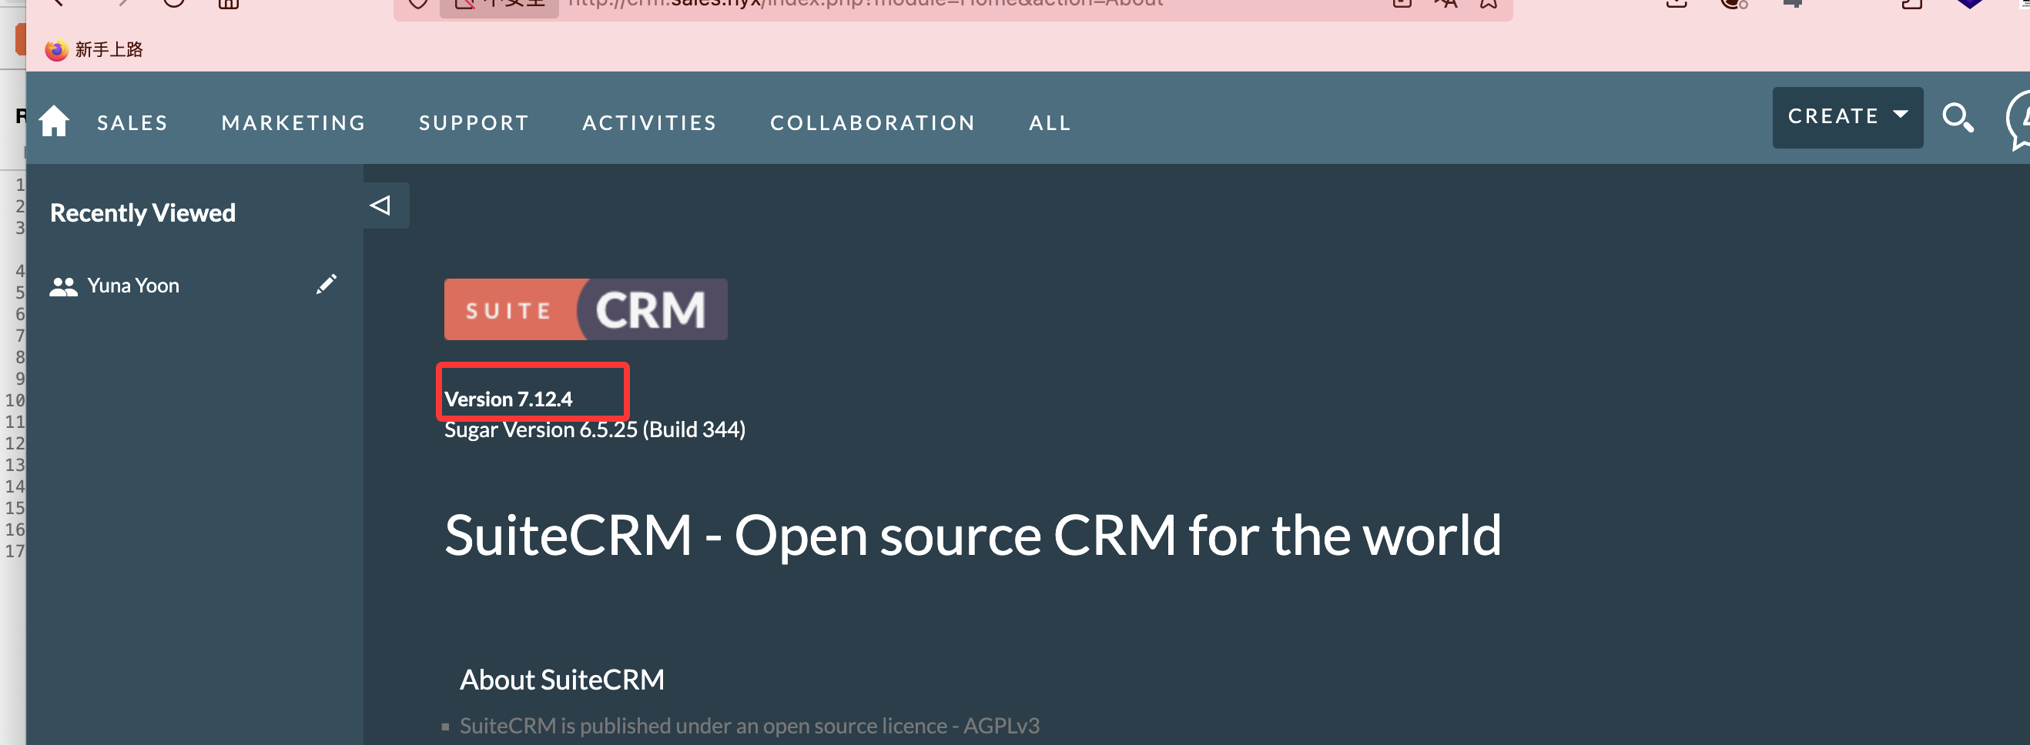Click the About SuiteCRM heading
Image resolution: width=2030 pixels, height=745 pixels.
[562, 680]
